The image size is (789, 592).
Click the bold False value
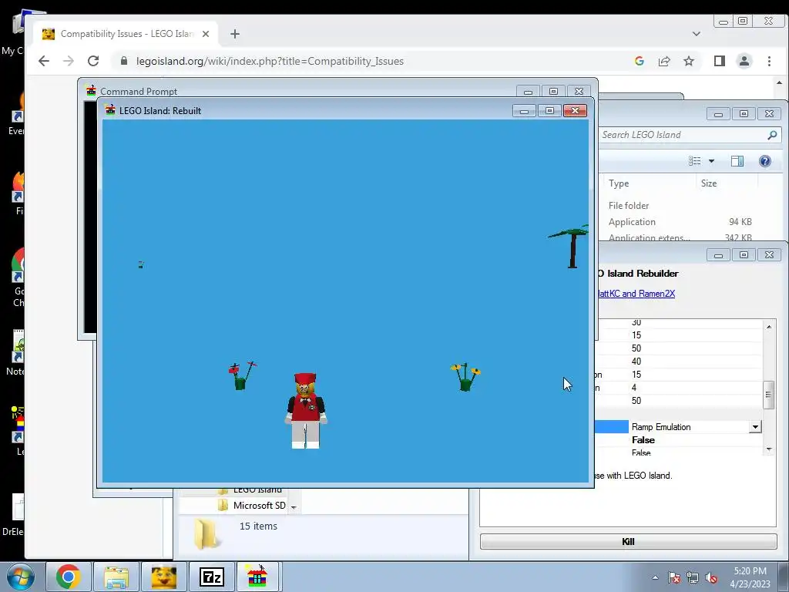pyautogui.click(x=643, y=440)
